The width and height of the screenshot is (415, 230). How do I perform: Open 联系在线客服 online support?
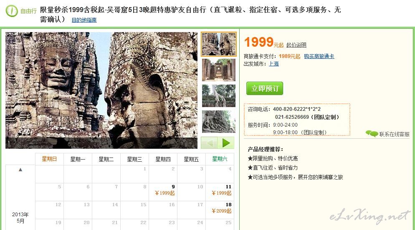pyautogui.click(x=395, y=135)
